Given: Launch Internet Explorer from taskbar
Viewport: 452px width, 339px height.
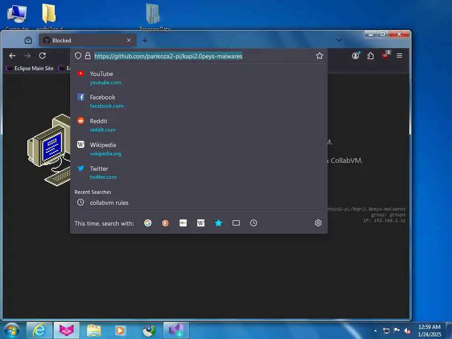Looking at the screenshot, I should 39,330.
